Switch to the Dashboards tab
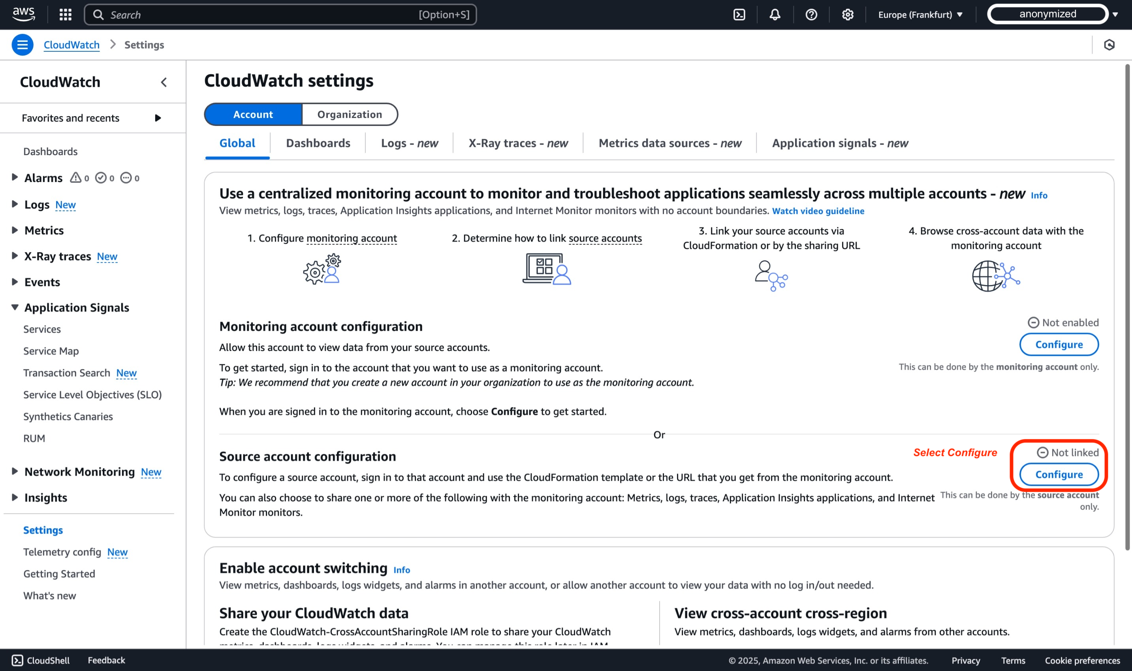This screenshot has width=1132, height=671. tap(318, 143)
